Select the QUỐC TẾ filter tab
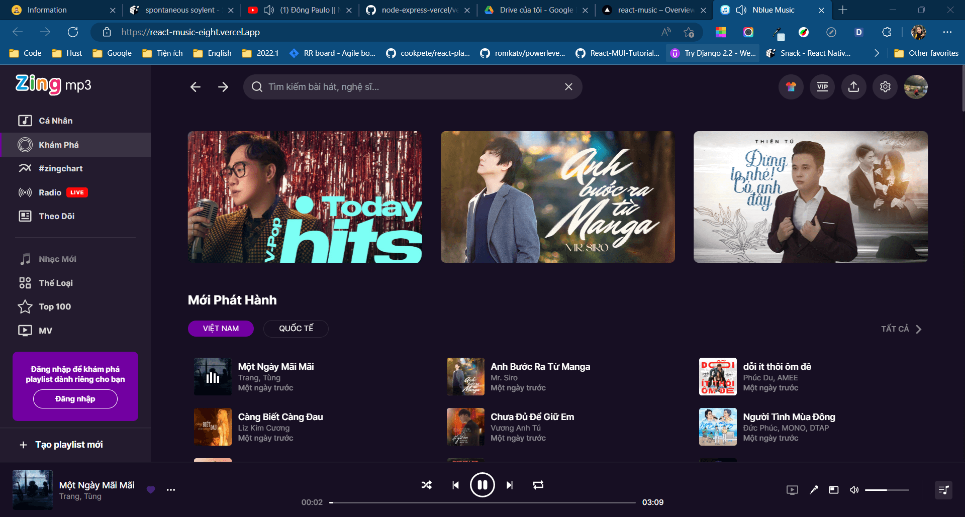The width and height of the screenshot is (965, 517). tap(296, 329)
